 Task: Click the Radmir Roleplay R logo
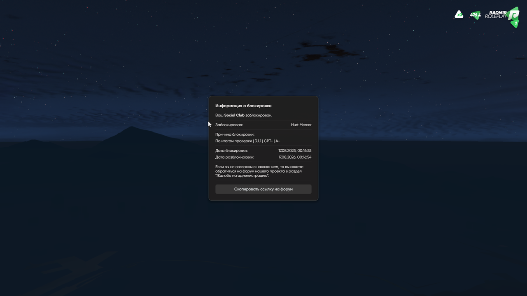click(513, 15)
